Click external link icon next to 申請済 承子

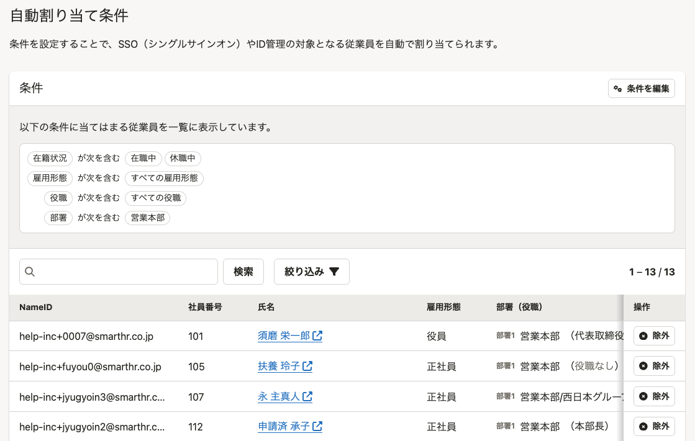(317, 427)
